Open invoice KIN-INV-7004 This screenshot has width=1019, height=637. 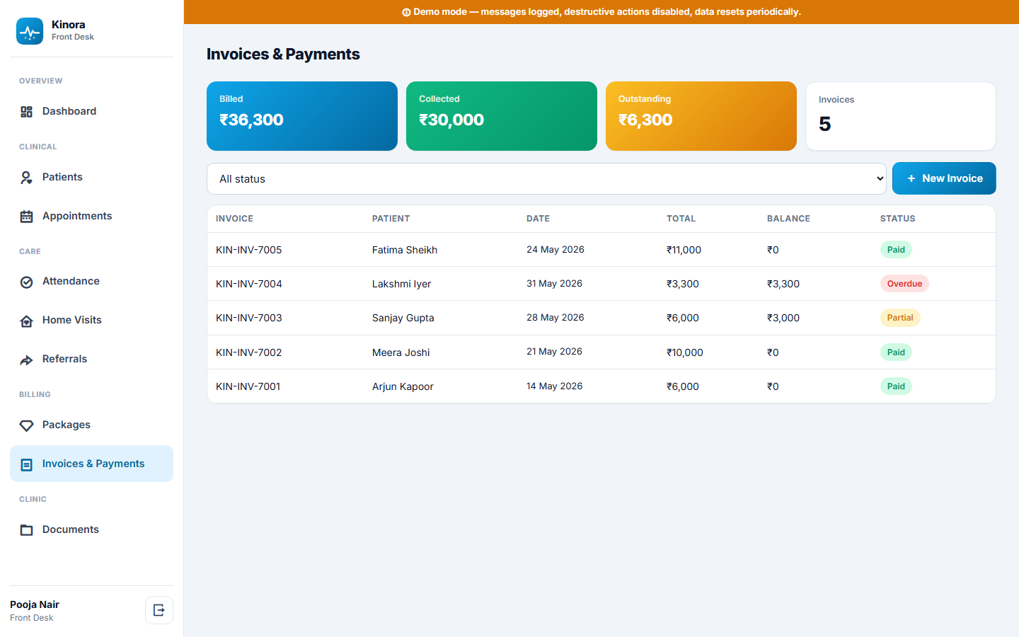click(x=249, y=284)
